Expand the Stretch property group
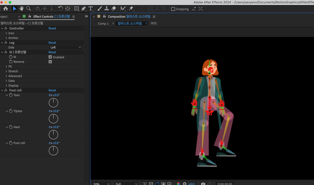314x185 pixels. (6, 71)
